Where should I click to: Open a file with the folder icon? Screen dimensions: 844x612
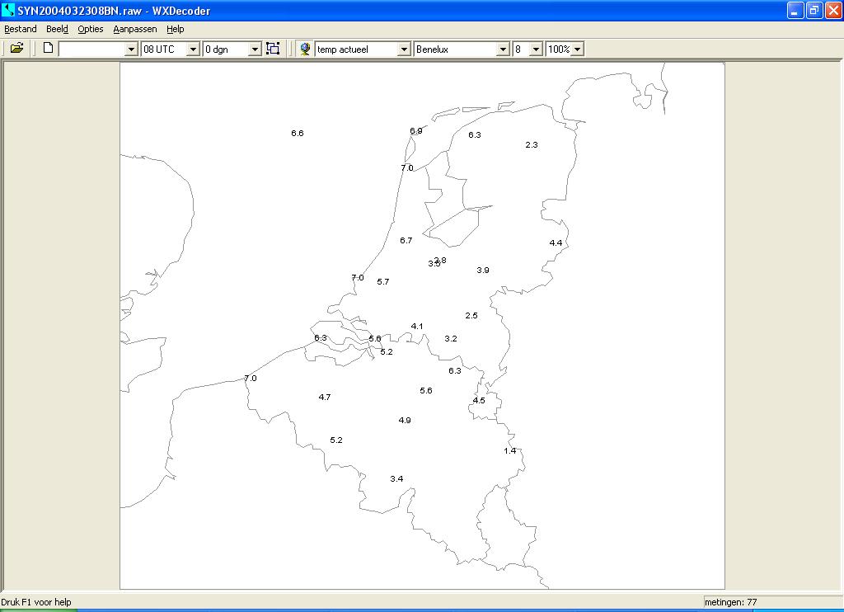pyautogui.click(x=16, y=49)
